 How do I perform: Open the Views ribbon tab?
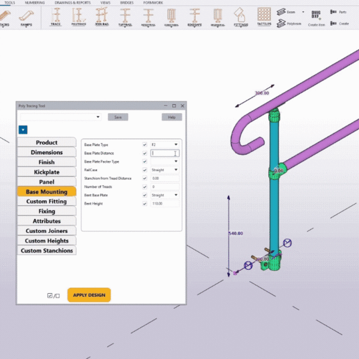105,3
